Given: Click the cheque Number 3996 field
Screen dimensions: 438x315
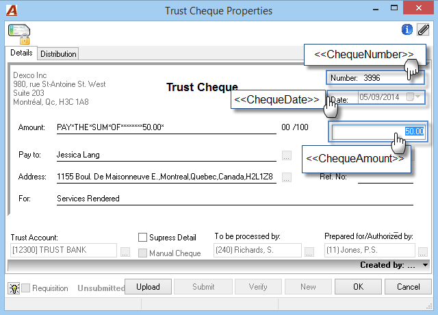Looking at the screenshot, I should [x=375, y=77].
